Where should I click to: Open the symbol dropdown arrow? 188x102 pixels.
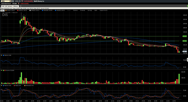(x=10, y=1)
